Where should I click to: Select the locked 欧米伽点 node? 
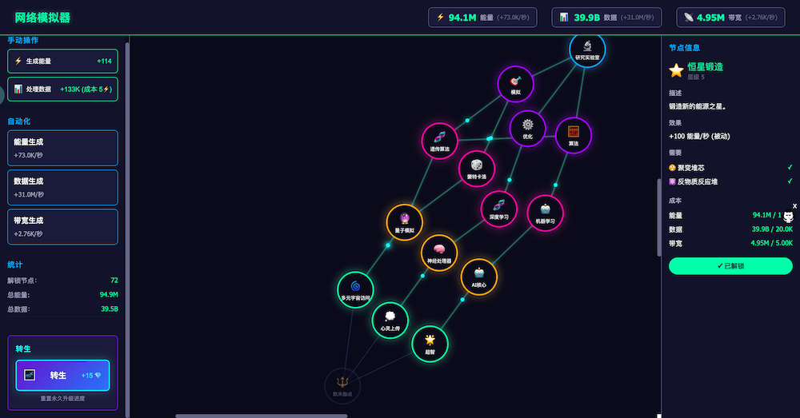click(342, 385)
